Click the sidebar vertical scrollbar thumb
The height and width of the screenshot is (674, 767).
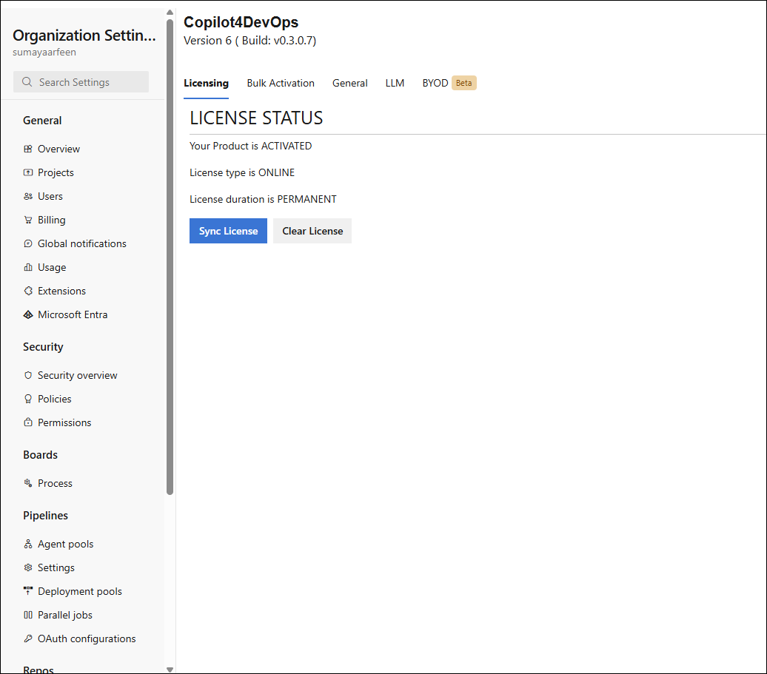pyautogui.click(x=170, y=257)
